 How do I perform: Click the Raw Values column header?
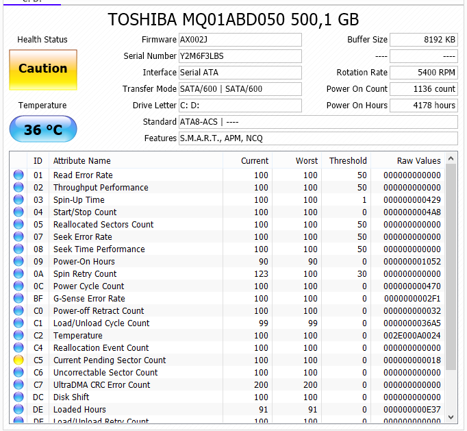point(407,160)
